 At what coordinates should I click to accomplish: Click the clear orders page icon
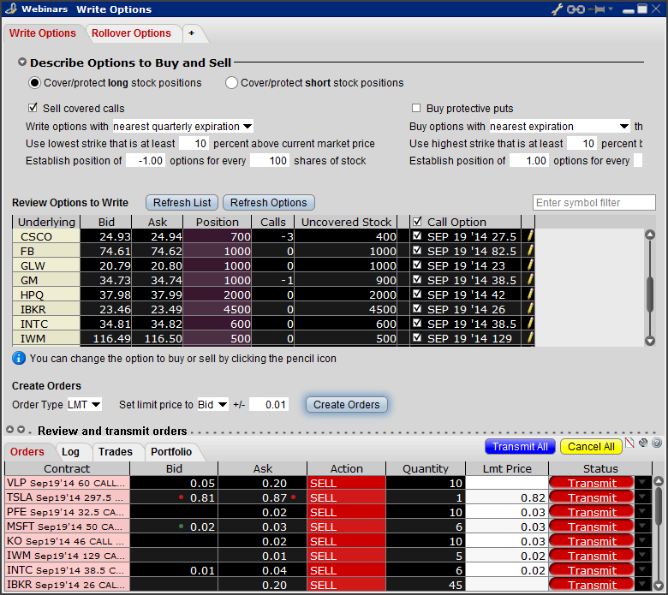(629, 443)
